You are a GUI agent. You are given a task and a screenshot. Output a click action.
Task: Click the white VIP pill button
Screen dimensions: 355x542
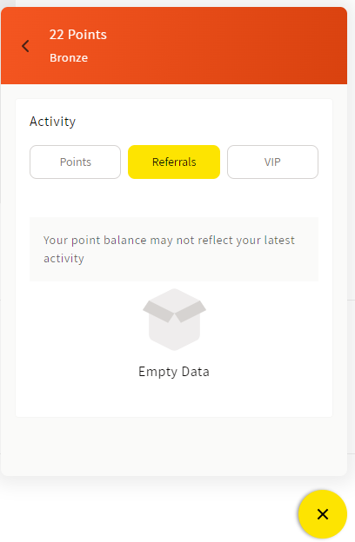coord(272,162)
